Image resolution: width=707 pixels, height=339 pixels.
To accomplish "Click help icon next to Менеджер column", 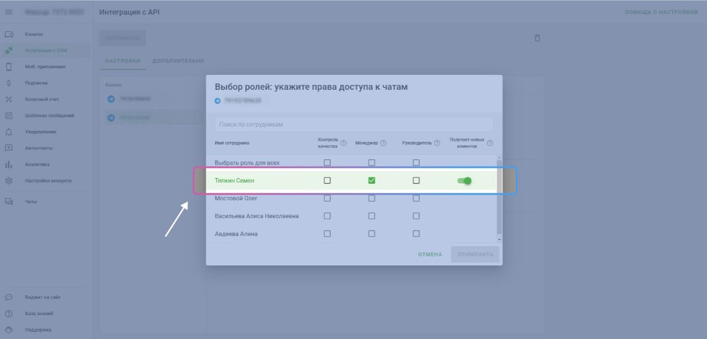I will (x=383, y=143).
